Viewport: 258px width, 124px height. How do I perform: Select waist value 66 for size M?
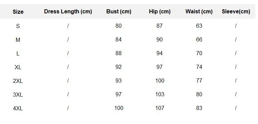199,39
